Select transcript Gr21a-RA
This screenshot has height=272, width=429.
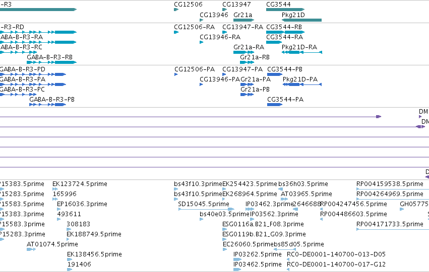(249, 47)
